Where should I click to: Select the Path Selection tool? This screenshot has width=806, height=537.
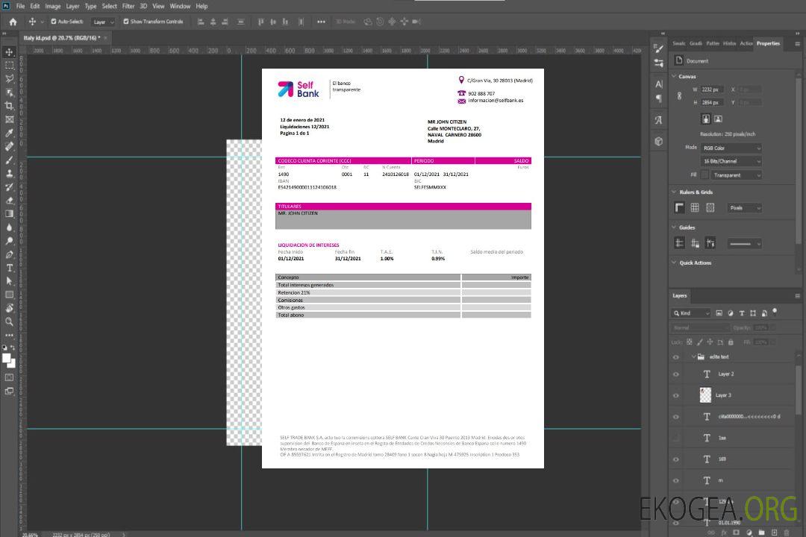[9, 281]
